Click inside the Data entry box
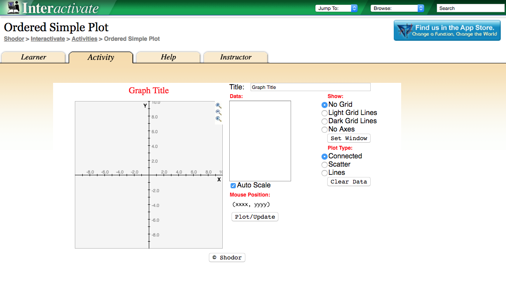506x282 pixels. tap(260, 140)
